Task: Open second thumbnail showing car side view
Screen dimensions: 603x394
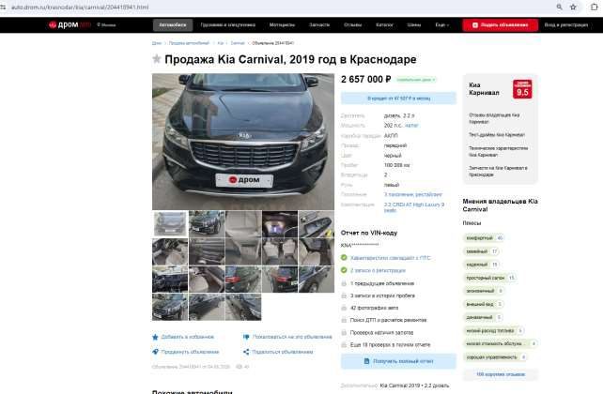Action: (x=207, y=223)
